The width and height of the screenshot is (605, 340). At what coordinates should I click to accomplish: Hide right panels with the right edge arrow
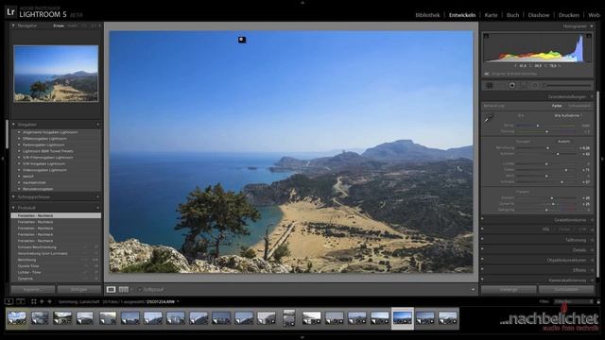tap(602, 159)
